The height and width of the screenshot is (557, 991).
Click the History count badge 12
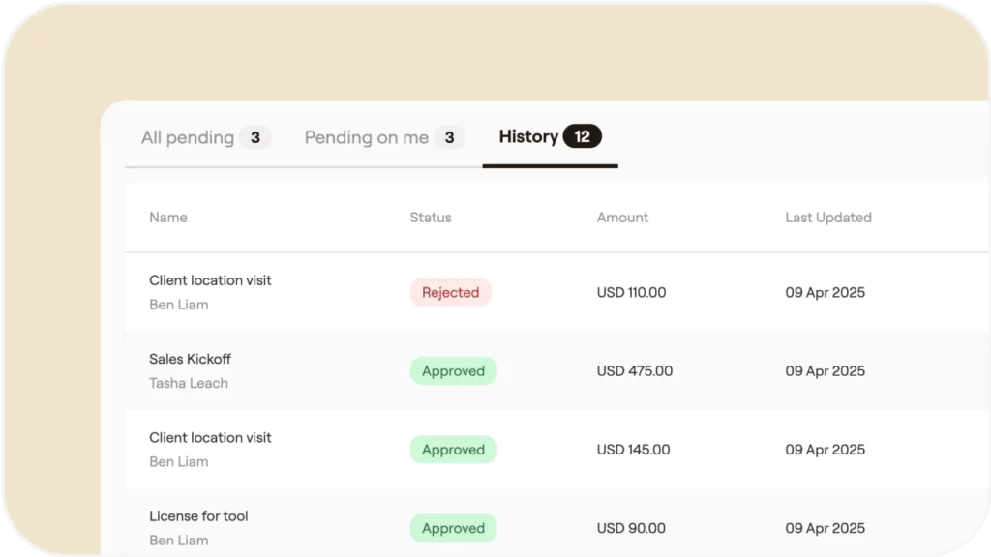pos(582,136)
